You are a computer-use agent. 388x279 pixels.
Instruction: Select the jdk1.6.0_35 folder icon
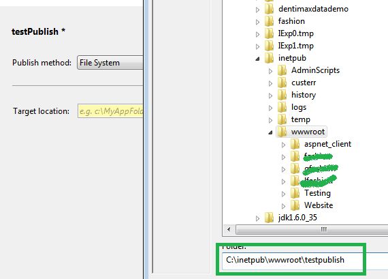[x=269, y=218]
